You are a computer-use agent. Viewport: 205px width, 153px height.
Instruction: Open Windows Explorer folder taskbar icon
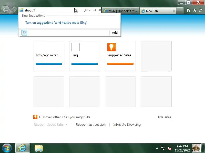point(39,148)
